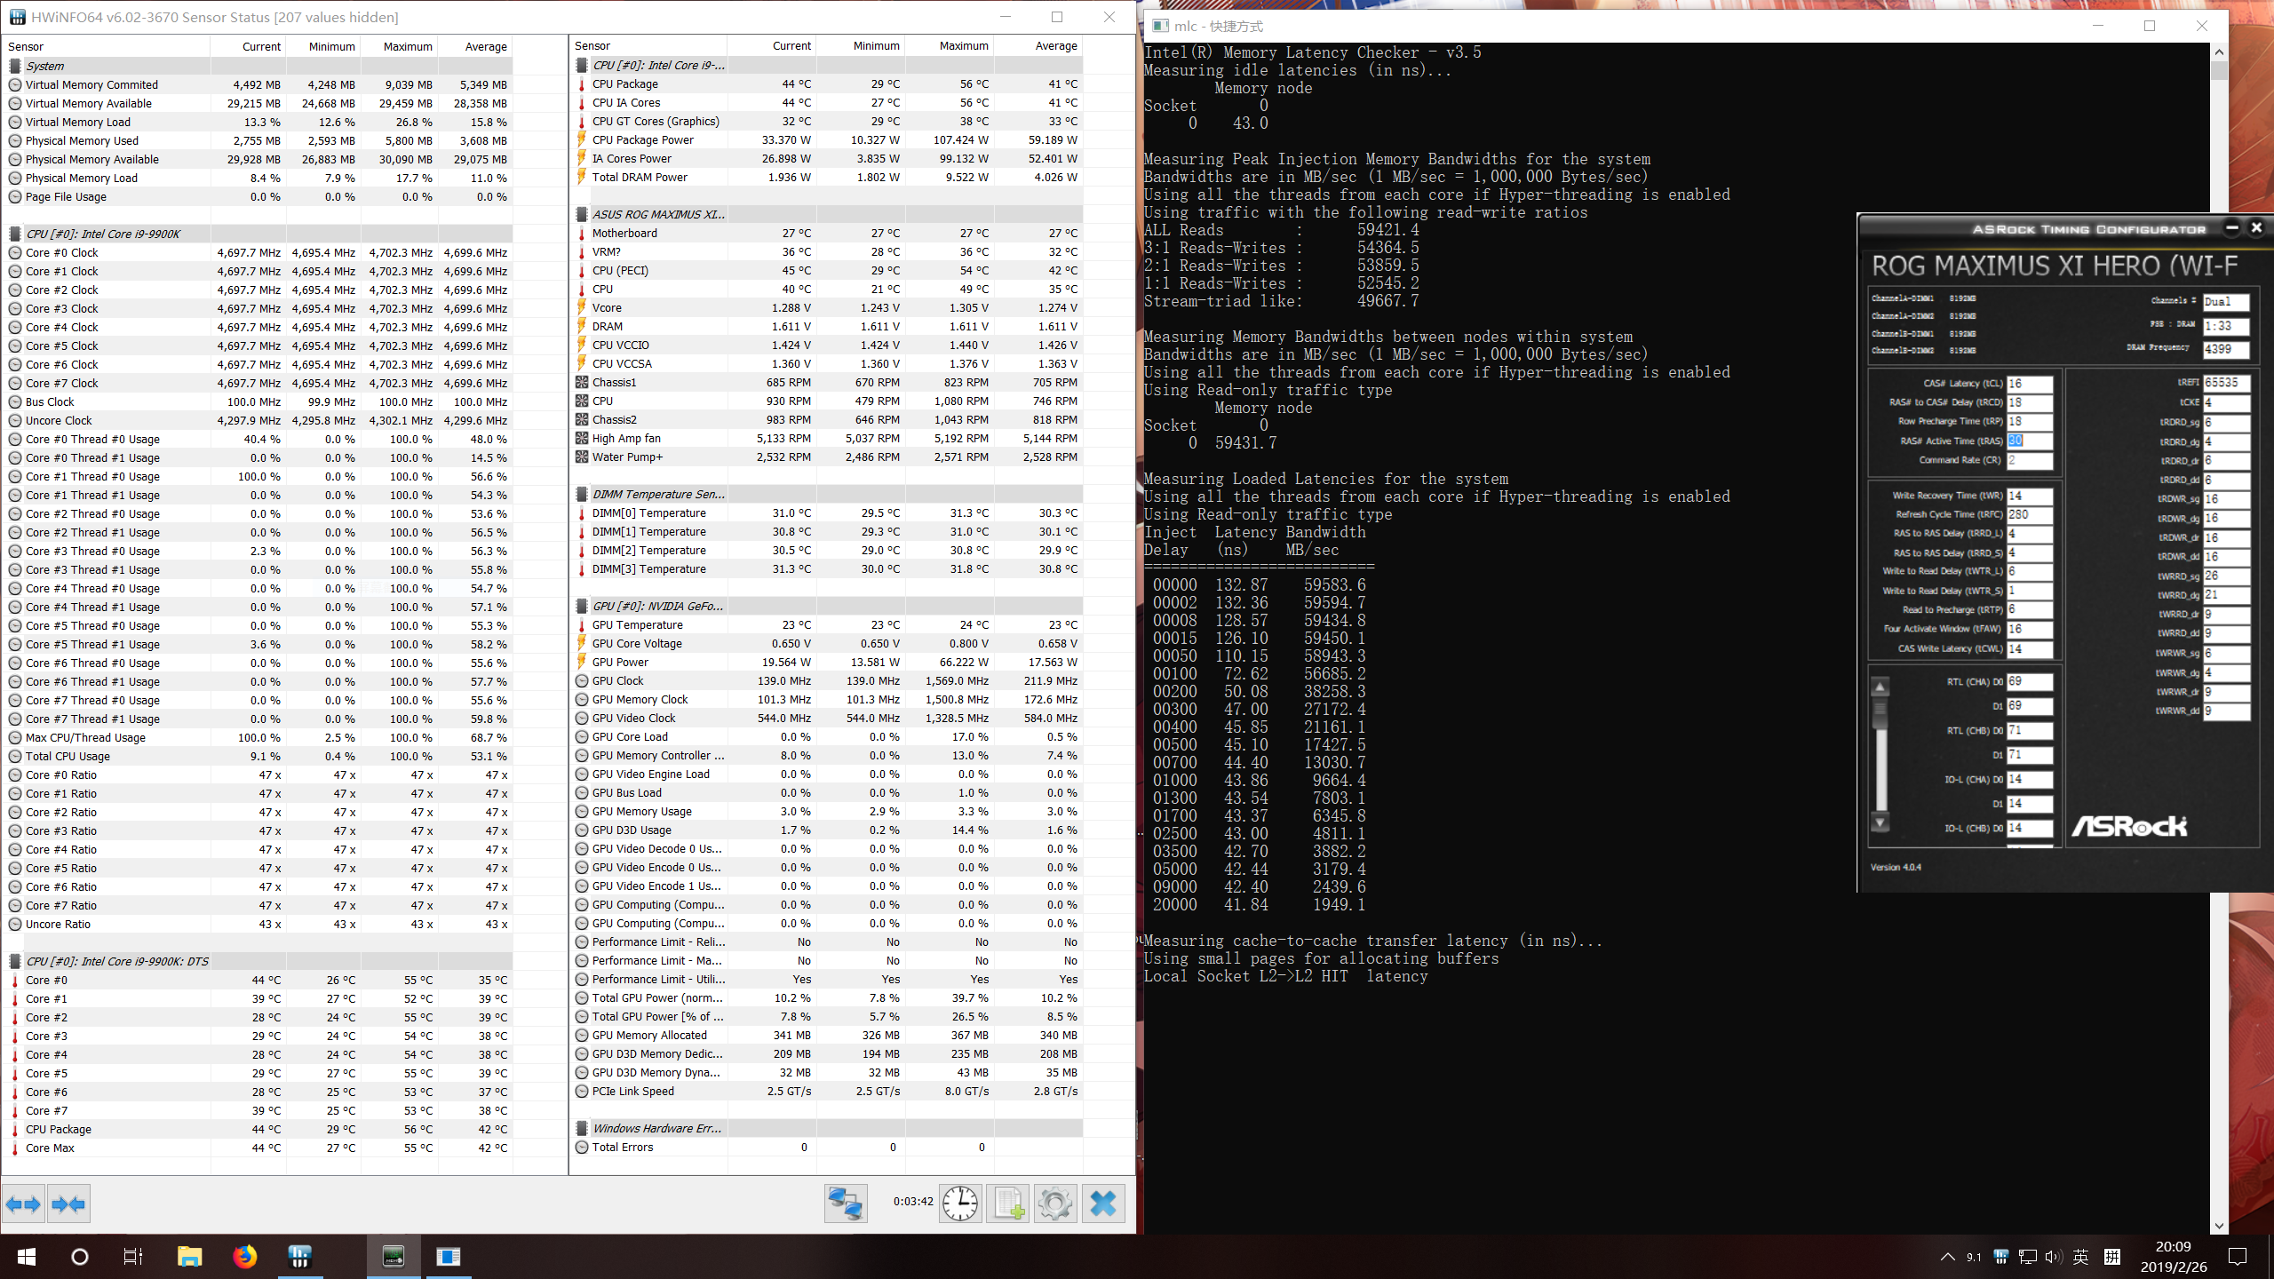Open remote sensor monitoring via dual-monitor icon

click(846, 1204)
